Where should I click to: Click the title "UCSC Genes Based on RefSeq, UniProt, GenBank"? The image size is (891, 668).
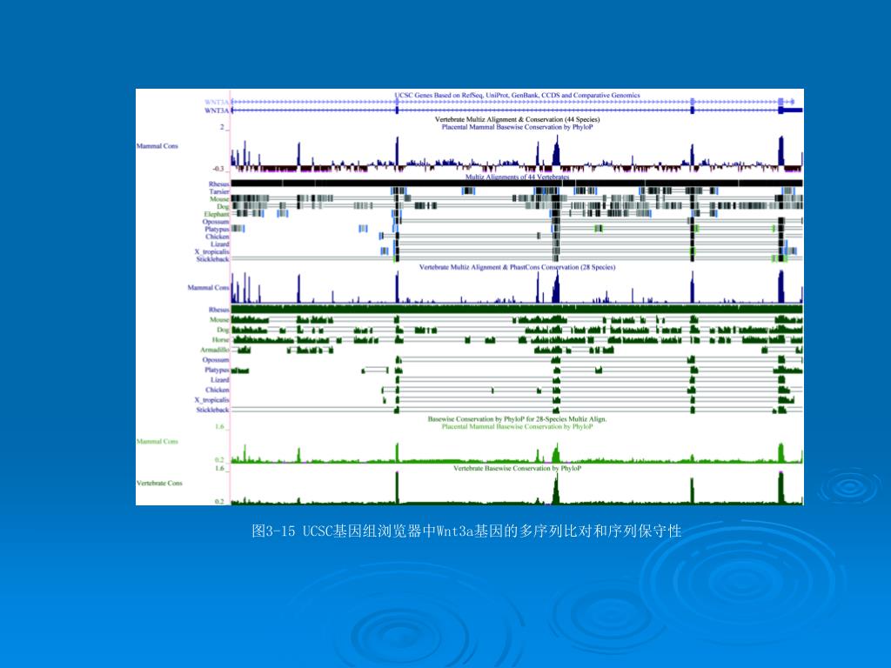point(517,96)
